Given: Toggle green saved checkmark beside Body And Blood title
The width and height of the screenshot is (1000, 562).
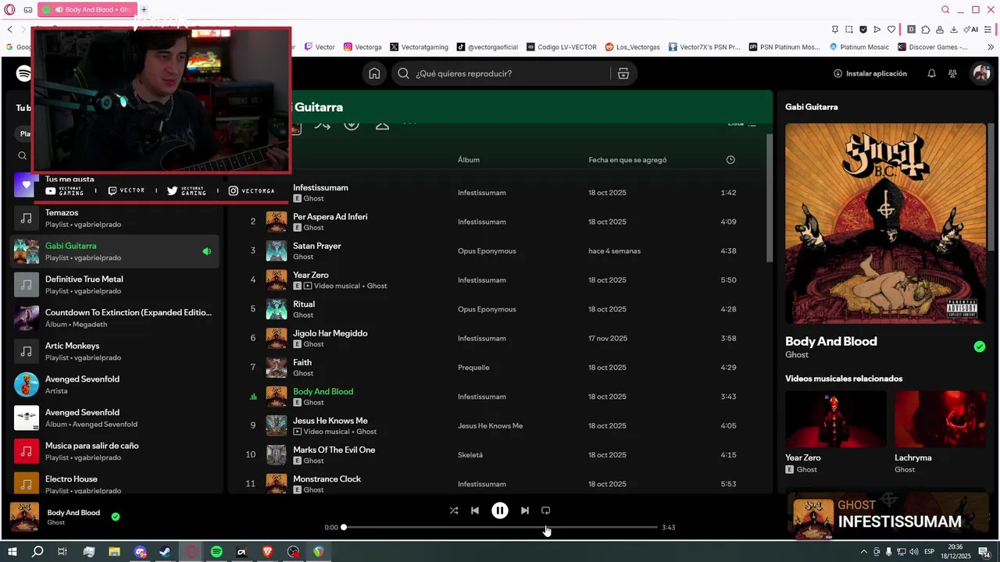Looking at the screenshot, I should point(980,347).
